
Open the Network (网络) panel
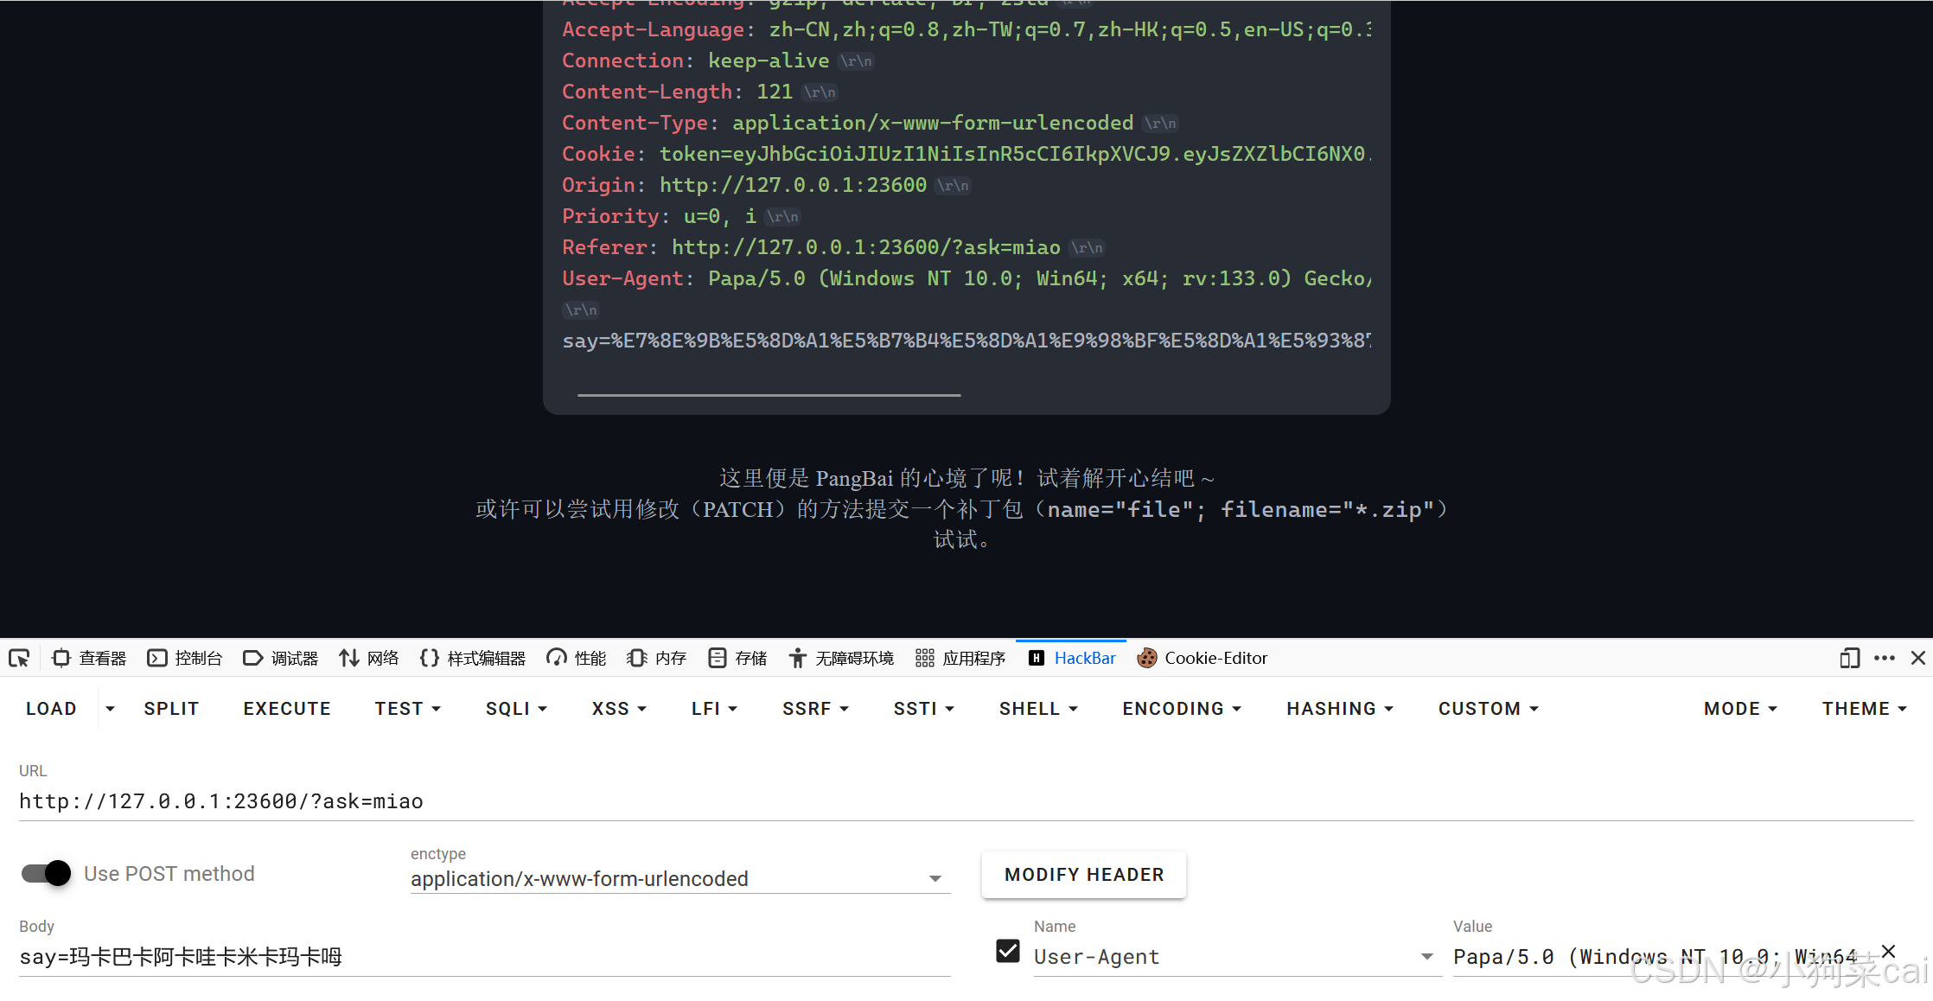click(x=369, y=659)
